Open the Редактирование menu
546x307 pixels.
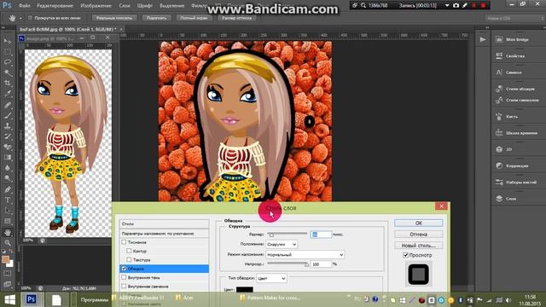(55, 6)
